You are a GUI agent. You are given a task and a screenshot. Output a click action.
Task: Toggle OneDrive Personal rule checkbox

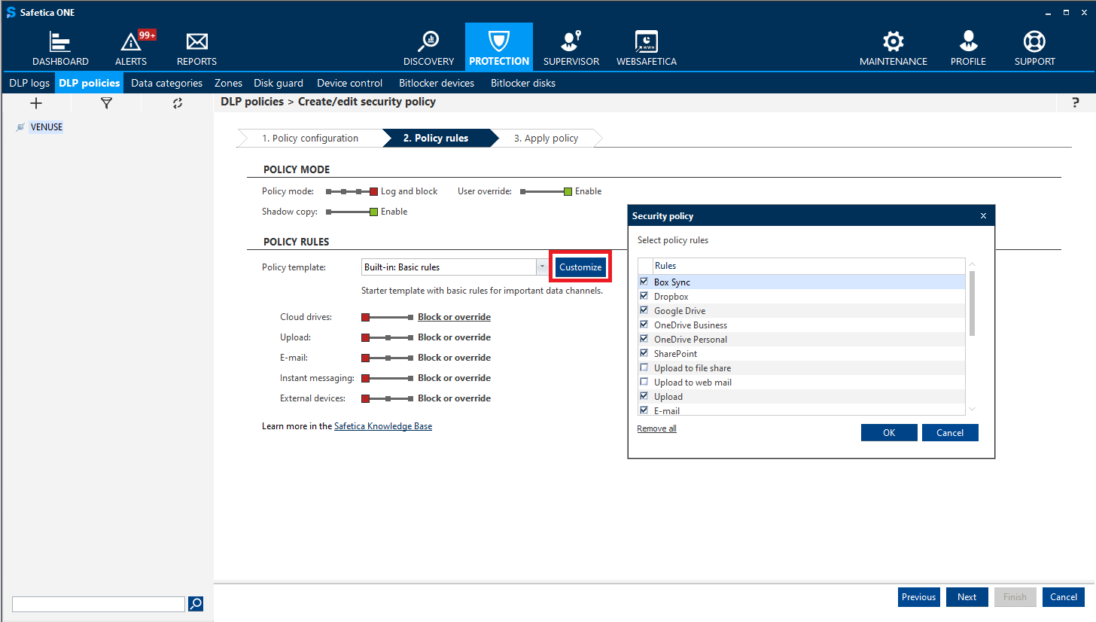pos(644,339)
